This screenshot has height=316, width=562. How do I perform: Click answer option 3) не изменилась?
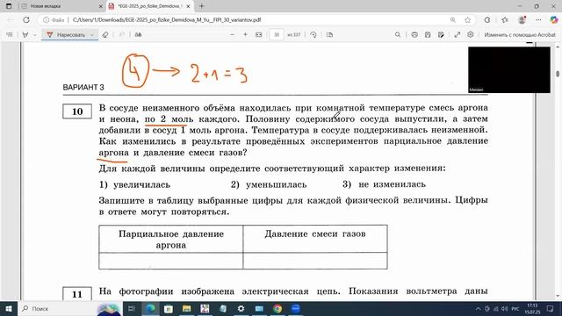point(385,184)
